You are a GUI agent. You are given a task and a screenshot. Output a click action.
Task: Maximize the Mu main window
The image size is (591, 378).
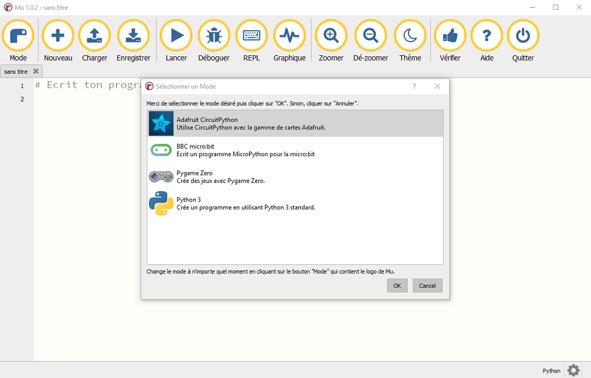click(x=555, y=7)
